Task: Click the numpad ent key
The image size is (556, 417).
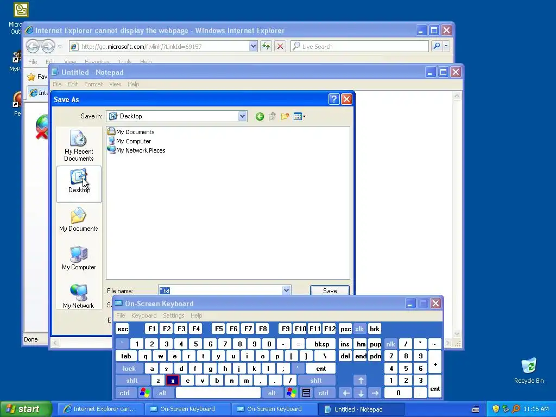Action: point(435,387)
